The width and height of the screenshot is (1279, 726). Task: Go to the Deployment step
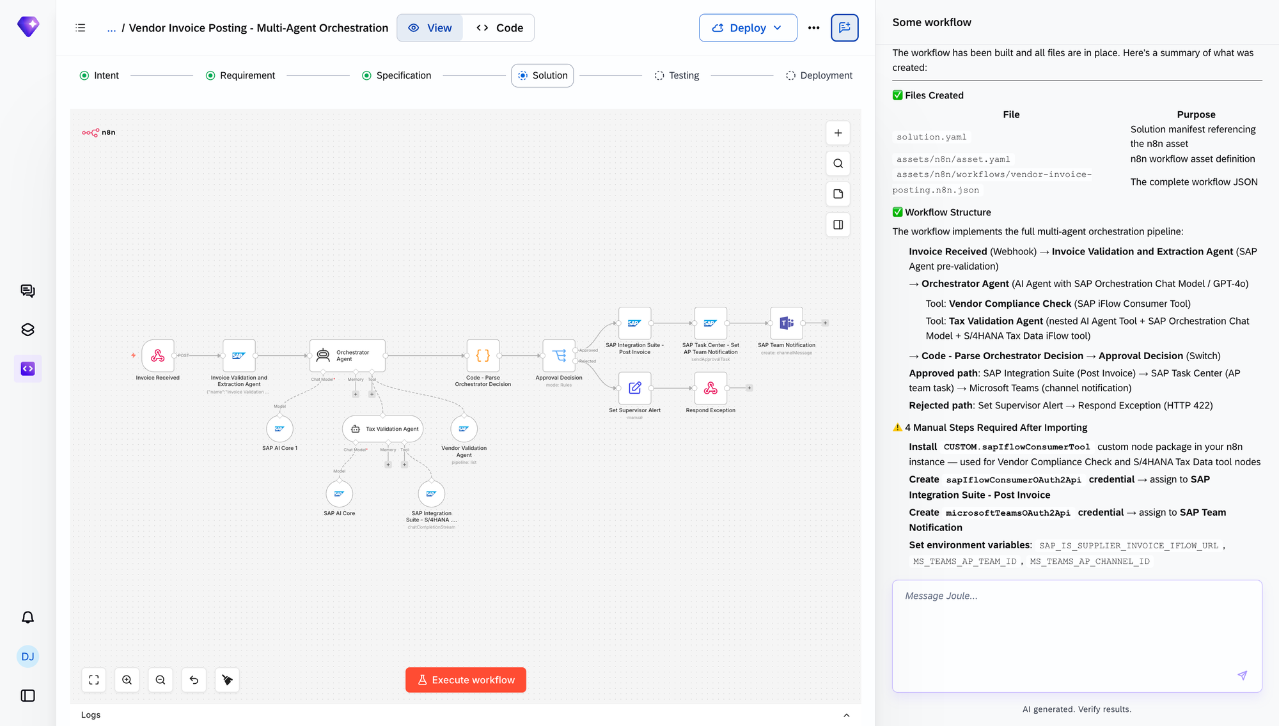click(819, 75)
